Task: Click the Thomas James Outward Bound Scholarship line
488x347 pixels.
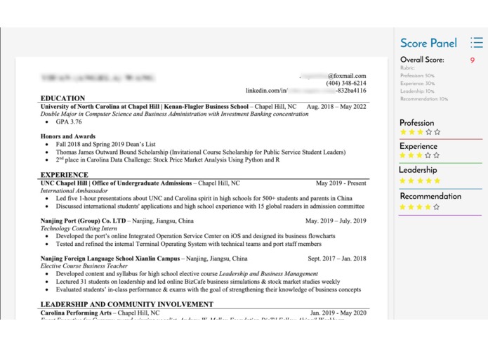Action: tap(201, 152)
